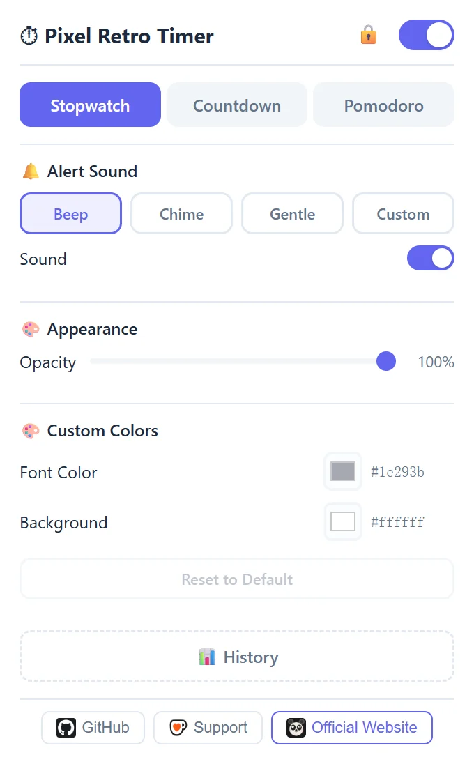Image resolution: width=474 pixels, height=764 pixels.
Task: Turn off the Sound toggle
Action: (x=431, y=258)
